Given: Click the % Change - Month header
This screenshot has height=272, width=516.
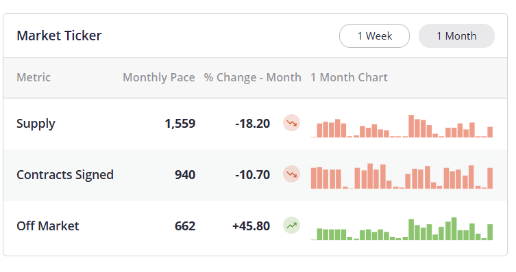Looking at the screenshot, I should point(252,77).
